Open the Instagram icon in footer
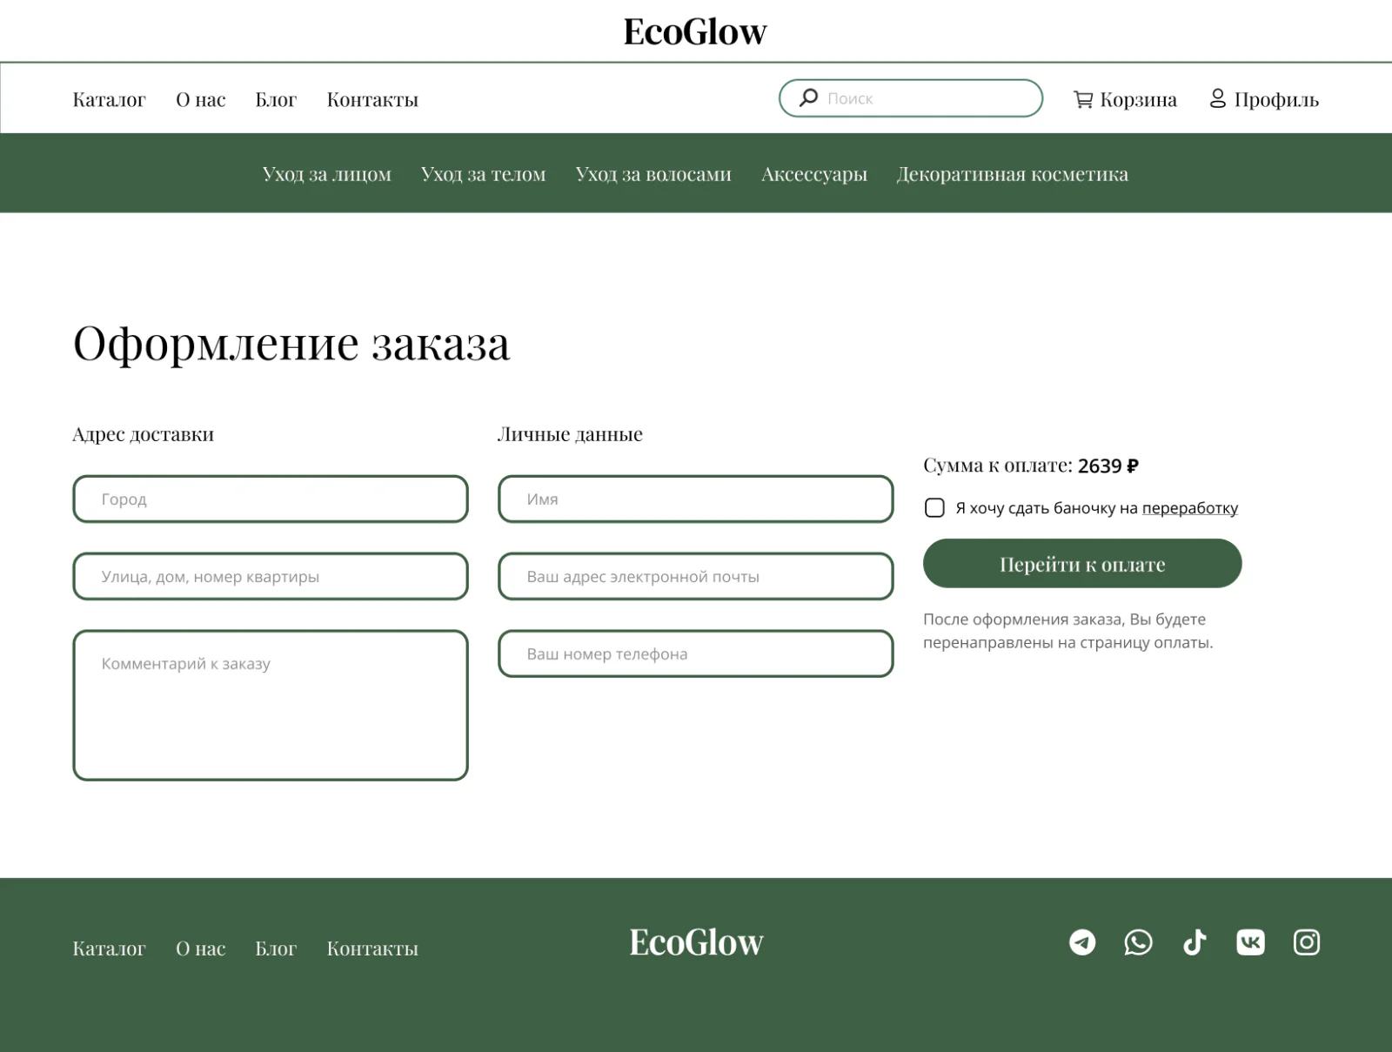 (1307, 942)
